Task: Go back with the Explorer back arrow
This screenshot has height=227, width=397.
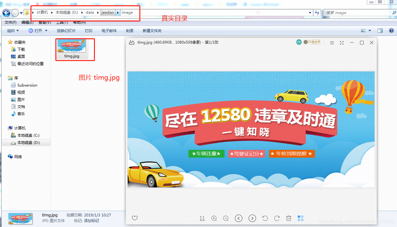Action: coord(6,13)
